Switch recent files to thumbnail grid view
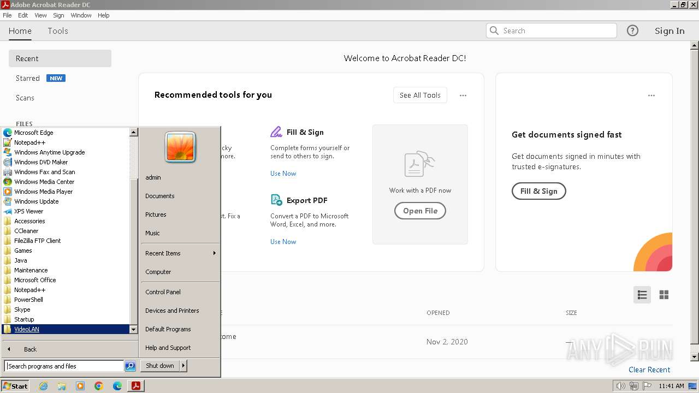Screen dimensions: 699x393 coord(664,295)
